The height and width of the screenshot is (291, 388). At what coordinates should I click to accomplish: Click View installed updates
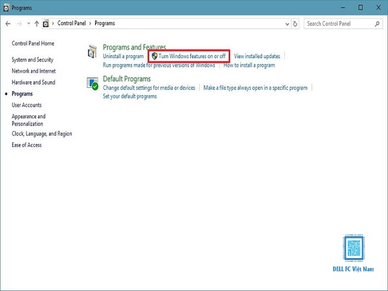coord(257,56)
